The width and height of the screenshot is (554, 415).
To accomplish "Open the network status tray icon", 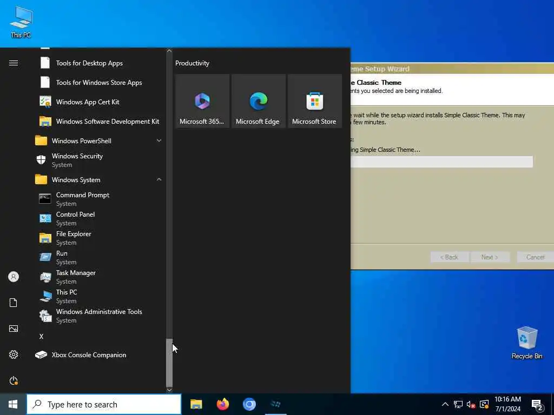I will coord(458,404).
